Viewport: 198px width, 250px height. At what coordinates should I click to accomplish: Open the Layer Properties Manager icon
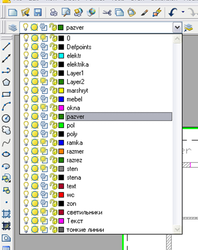13,28
